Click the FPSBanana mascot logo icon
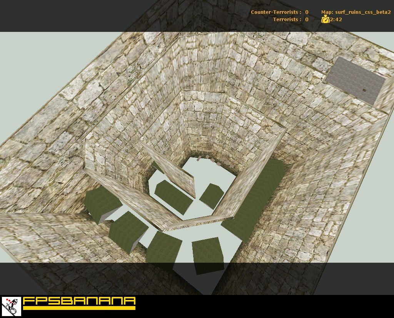This screenshot has width=394, height=318. (x=12, y=306)
